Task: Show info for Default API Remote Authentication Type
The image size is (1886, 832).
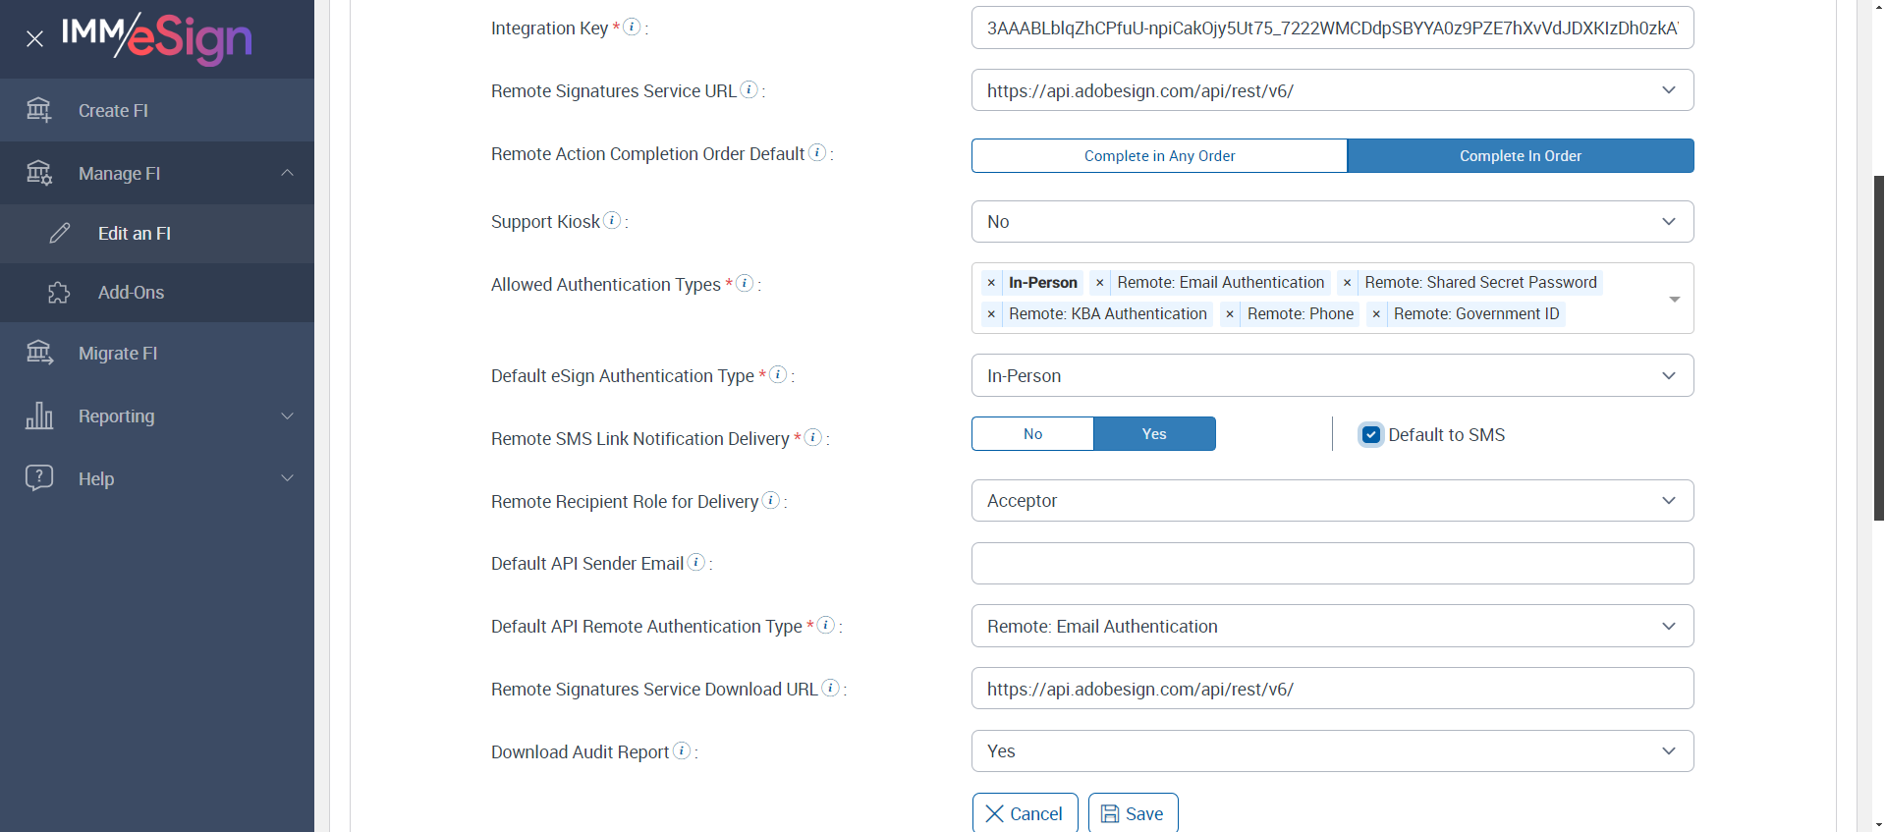Action: 826,625
